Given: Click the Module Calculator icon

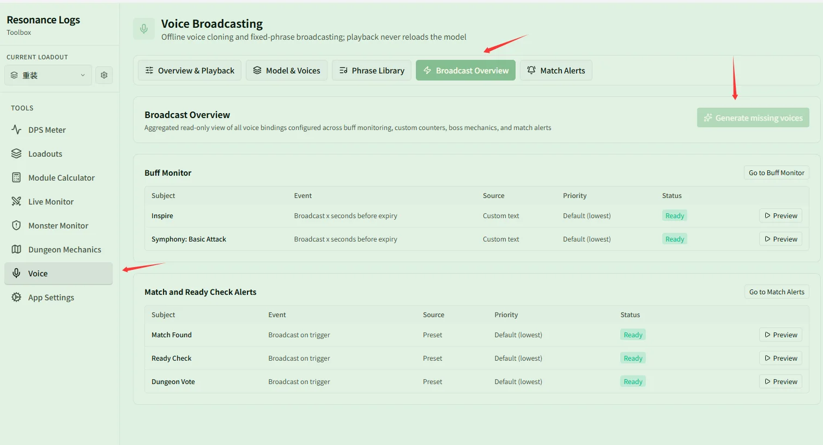Looking at the screenshot, I should click(x=16, y=177).
